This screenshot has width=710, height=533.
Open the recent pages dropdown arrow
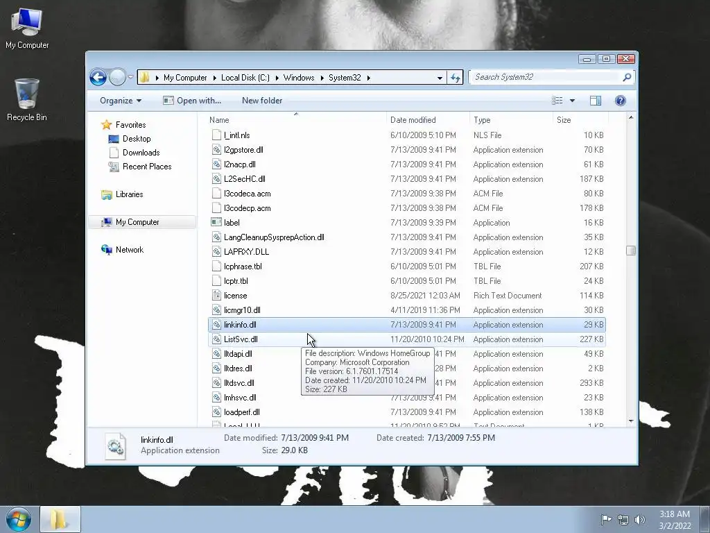130,78
